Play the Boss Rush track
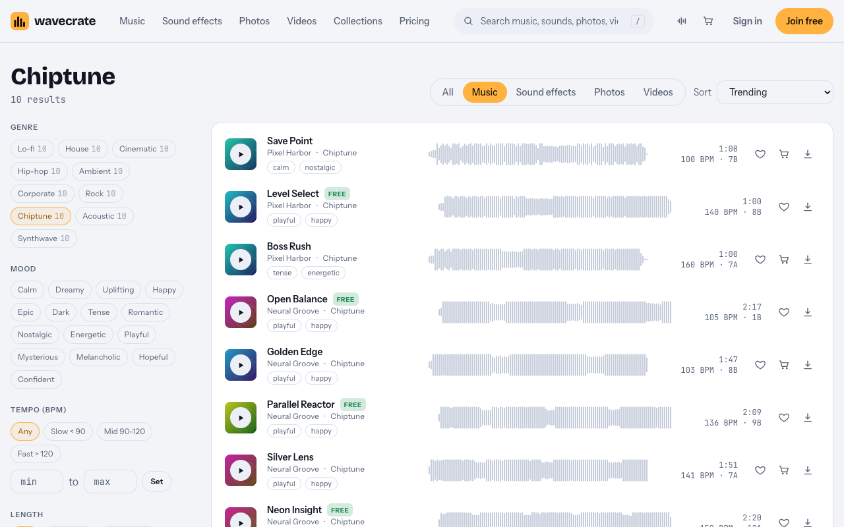Screen dimensions: 844x527 (x=241, y=260)
